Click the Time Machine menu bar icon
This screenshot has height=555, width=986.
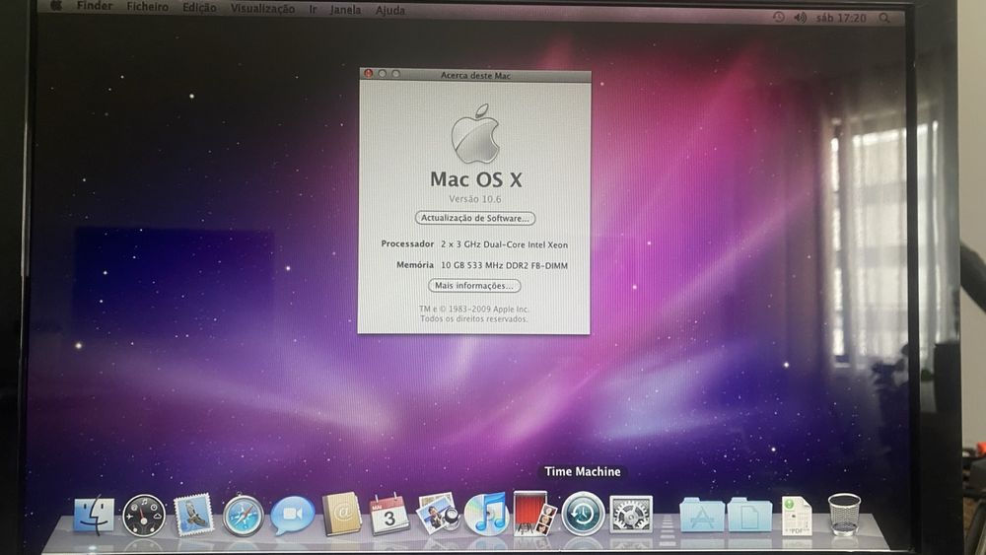tap(779, 18)
